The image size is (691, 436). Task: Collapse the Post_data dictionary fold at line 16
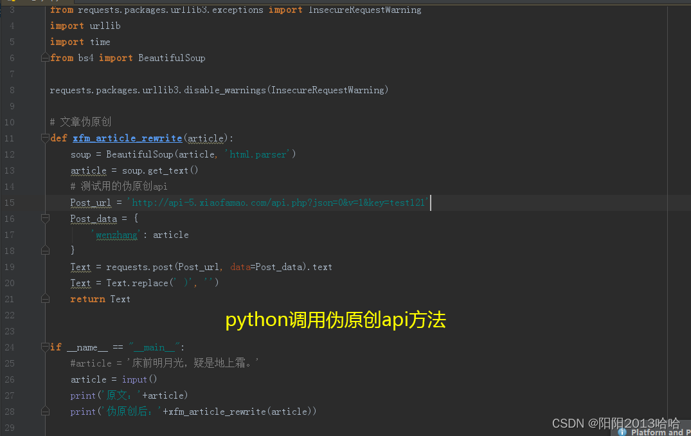tap(45, 218)
